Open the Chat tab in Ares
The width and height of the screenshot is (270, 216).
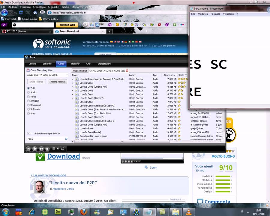tap(89, 64)
